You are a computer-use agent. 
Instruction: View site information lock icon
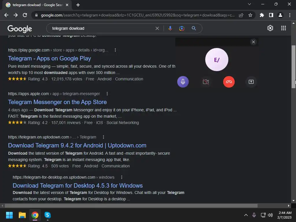click(36, 15)
